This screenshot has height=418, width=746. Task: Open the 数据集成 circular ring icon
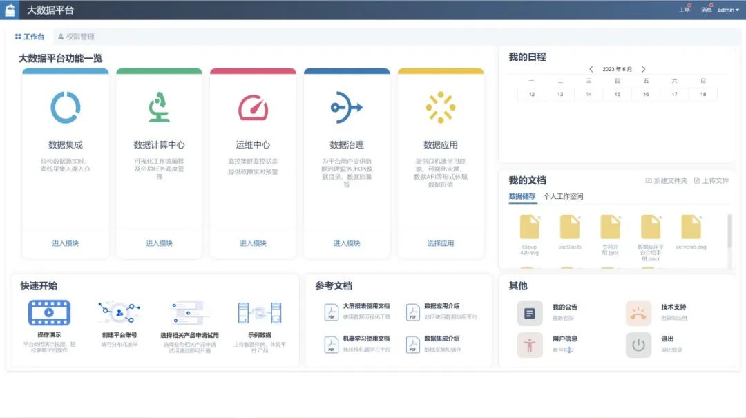(66, 108)
